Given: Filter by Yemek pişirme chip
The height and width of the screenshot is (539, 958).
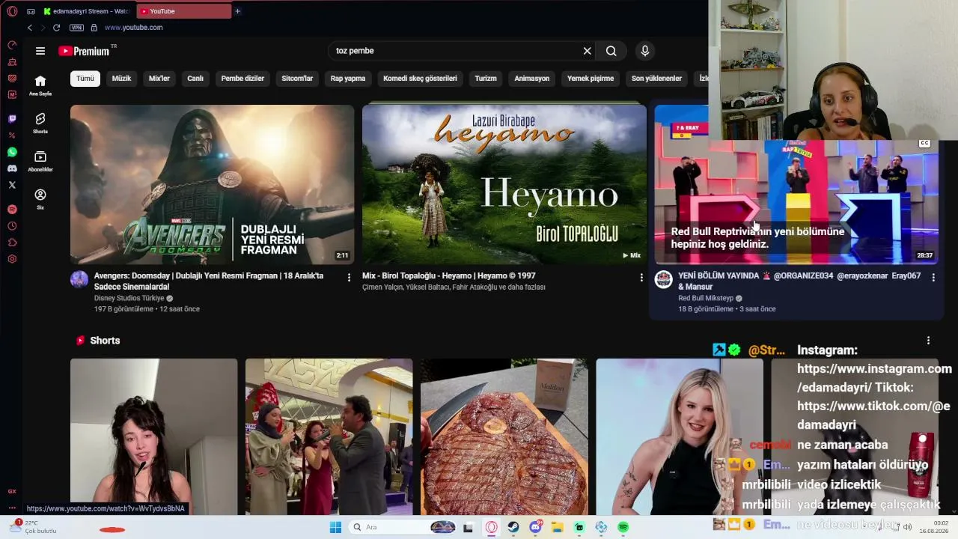Looking at the screenshot, I should 591,79.
